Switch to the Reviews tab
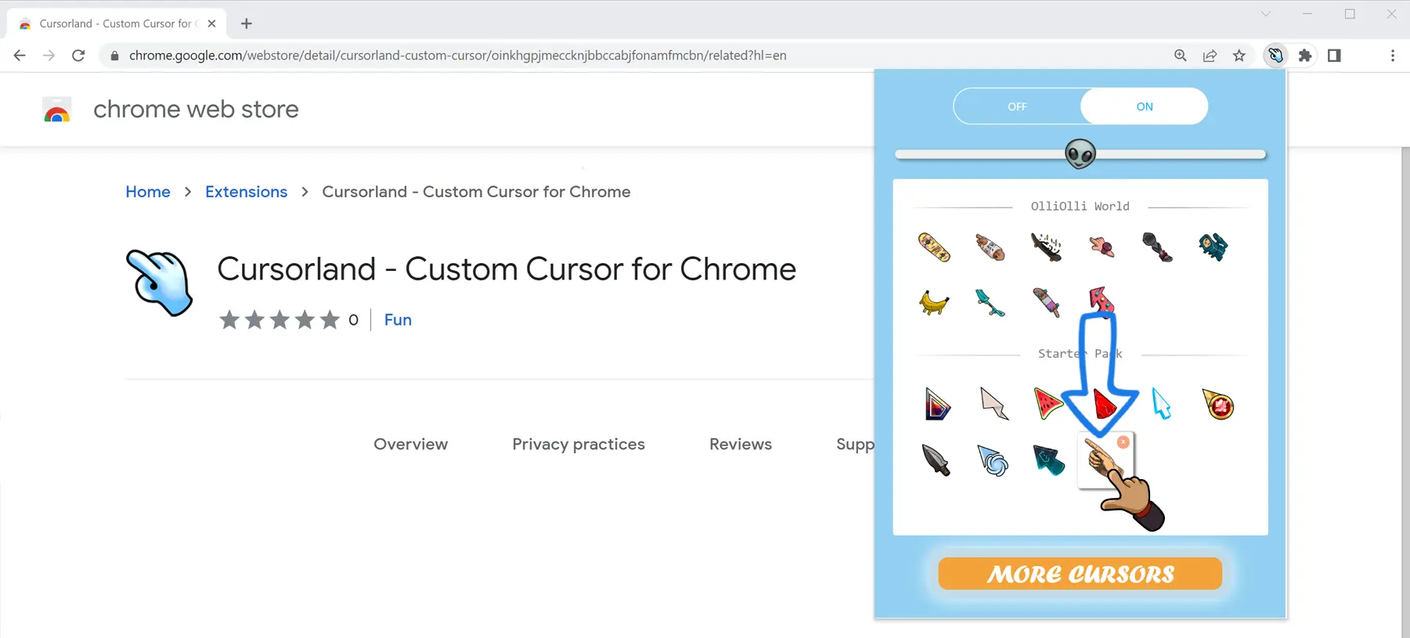The height and width of the screenshot is (638, 1410). [x=741, y=444]
